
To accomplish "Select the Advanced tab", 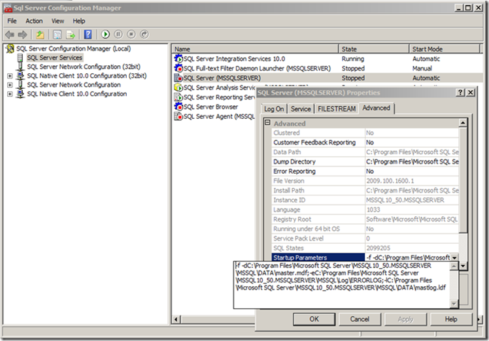I will tap(377, 108).
